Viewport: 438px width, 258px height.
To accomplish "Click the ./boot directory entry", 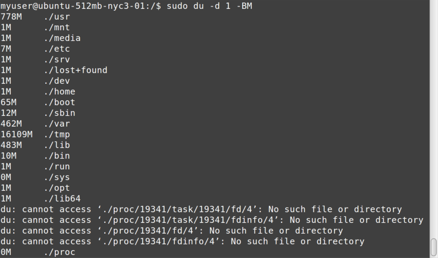I will click(60, 102).
